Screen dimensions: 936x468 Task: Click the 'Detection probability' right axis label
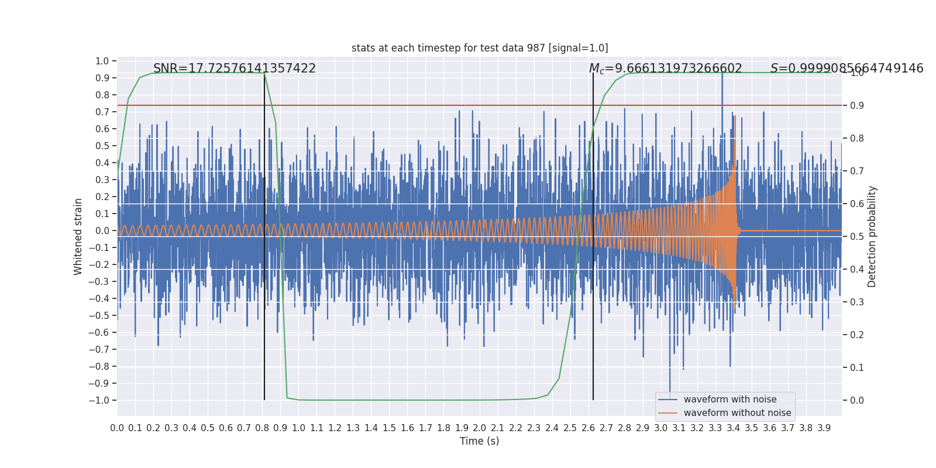[872, 236]
